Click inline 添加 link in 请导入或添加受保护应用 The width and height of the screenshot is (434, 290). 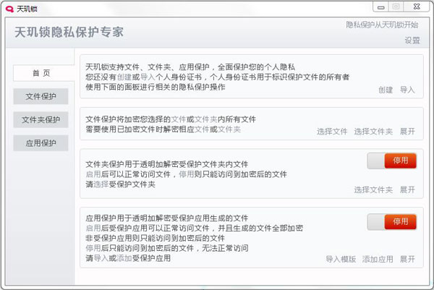coord(124,258)
